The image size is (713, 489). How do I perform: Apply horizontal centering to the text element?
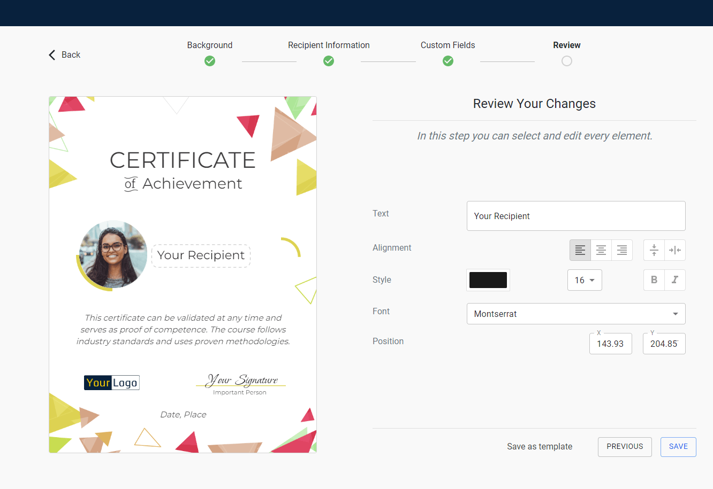(675, 250)
